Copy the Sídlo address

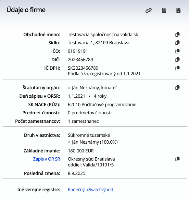pos(178,43)
